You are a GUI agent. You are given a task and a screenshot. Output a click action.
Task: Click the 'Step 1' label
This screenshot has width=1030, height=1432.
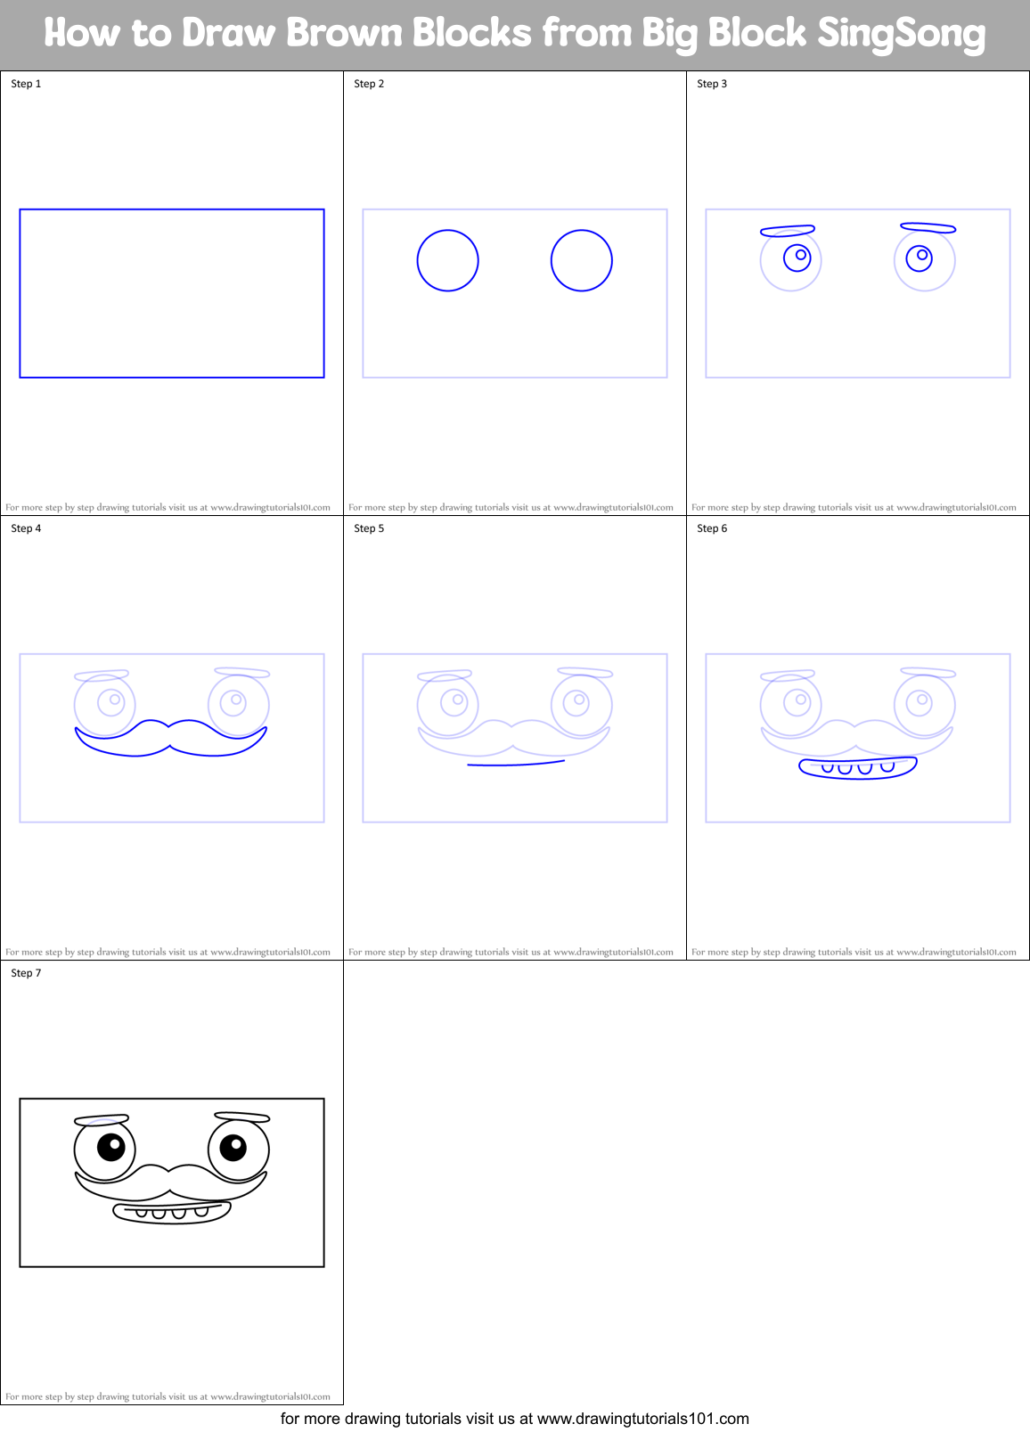coord(26,84)
